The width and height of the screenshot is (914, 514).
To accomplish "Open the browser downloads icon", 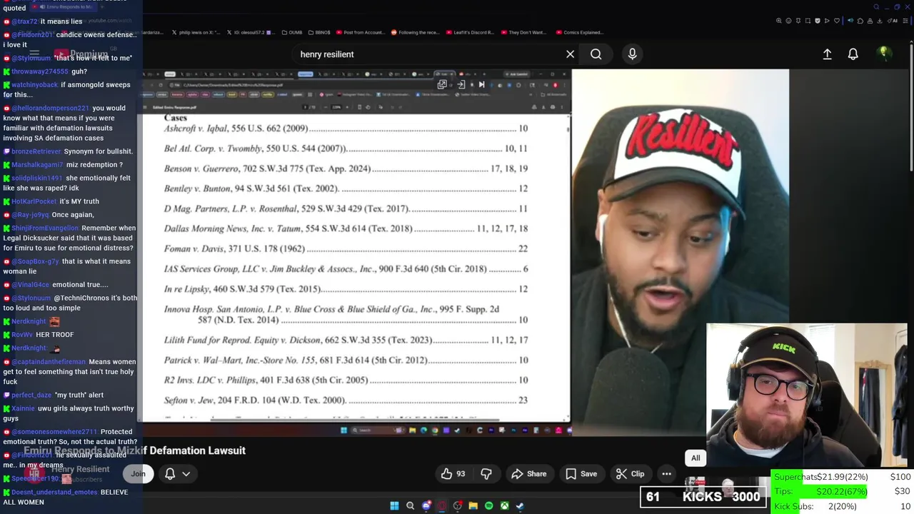I will pyautogui.click(x=880, y=21).
